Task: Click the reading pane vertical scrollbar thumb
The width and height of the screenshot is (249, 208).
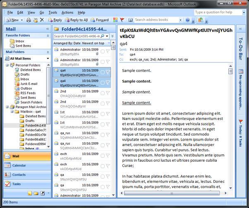Action: tap(230, 71)
